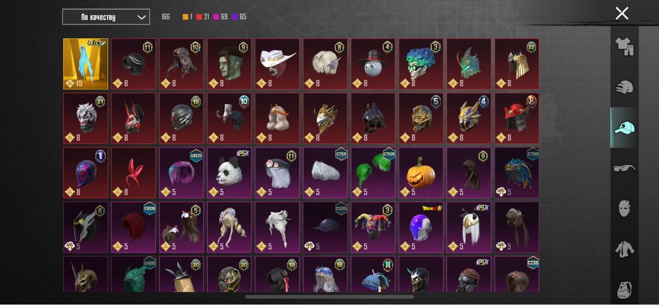Viewport: 659px width, 305px height.
Task: Choose the jack-o-lantern pumpkin head
Action: click(x=421, y=172)
